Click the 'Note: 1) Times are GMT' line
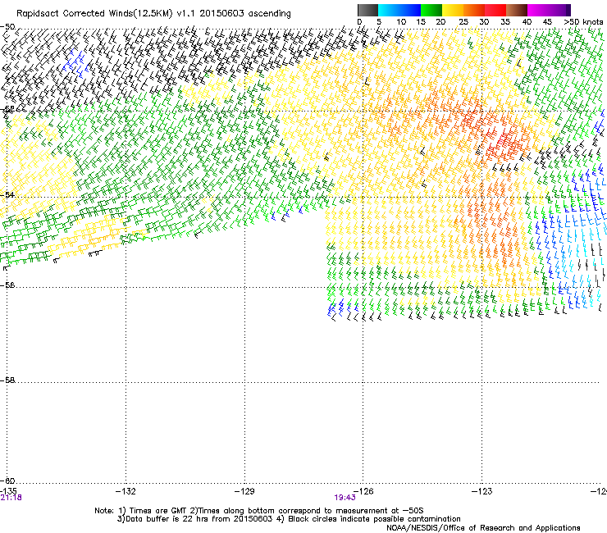Screen dimensions: 607x533 (259, 511)
